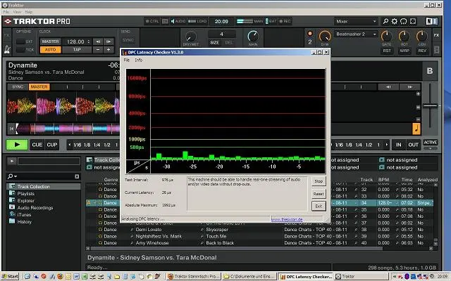Click the Windows Start button
This screenshot has height=281, width=451.
tap(11, 276)
